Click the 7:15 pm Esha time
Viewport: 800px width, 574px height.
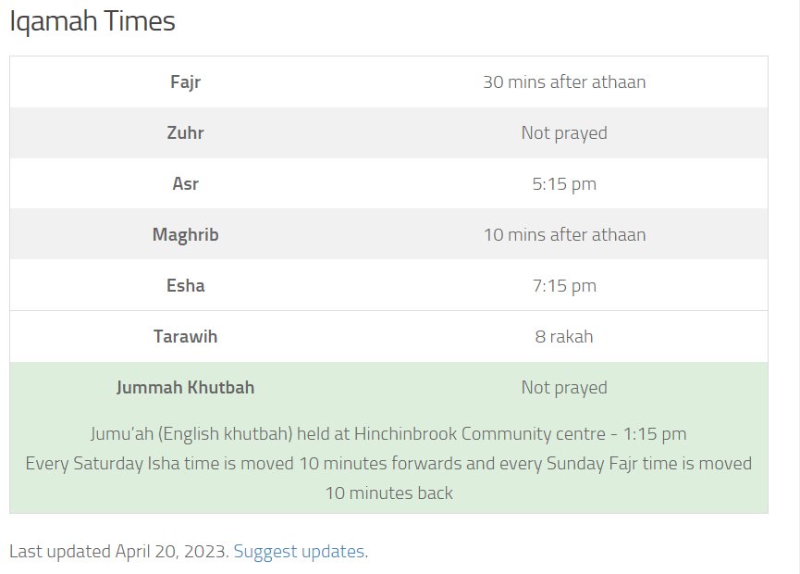[x=564, y=285]
